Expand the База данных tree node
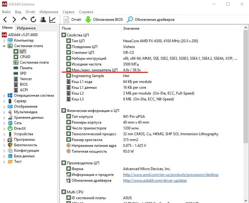The image size is (249, 203). (4, 156)
